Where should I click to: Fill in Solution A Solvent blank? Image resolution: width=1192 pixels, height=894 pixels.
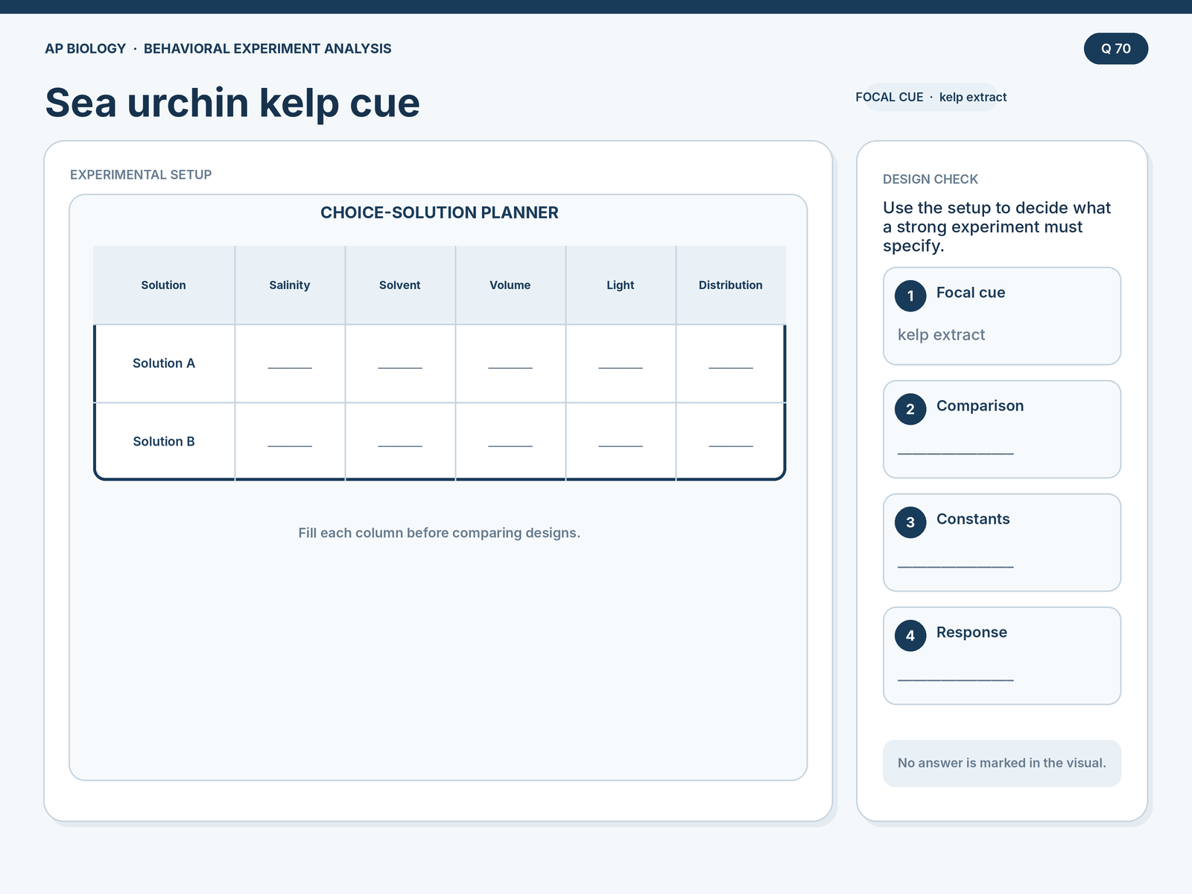click(400, 364)
